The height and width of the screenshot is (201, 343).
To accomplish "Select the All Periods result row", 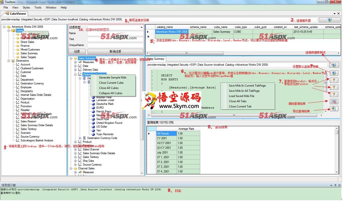I will pyautogui.click(x=166, y=133).
